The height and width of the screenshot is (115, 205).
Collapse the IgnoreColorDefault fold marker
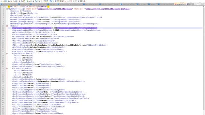pos(7,54)
